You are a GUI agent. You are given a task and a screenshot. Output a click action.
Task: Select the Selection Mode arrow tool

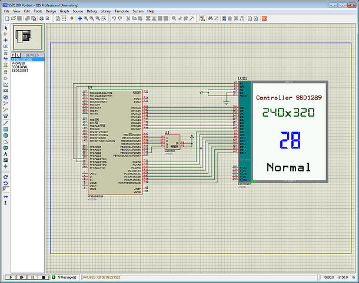[x=6, y=28]
